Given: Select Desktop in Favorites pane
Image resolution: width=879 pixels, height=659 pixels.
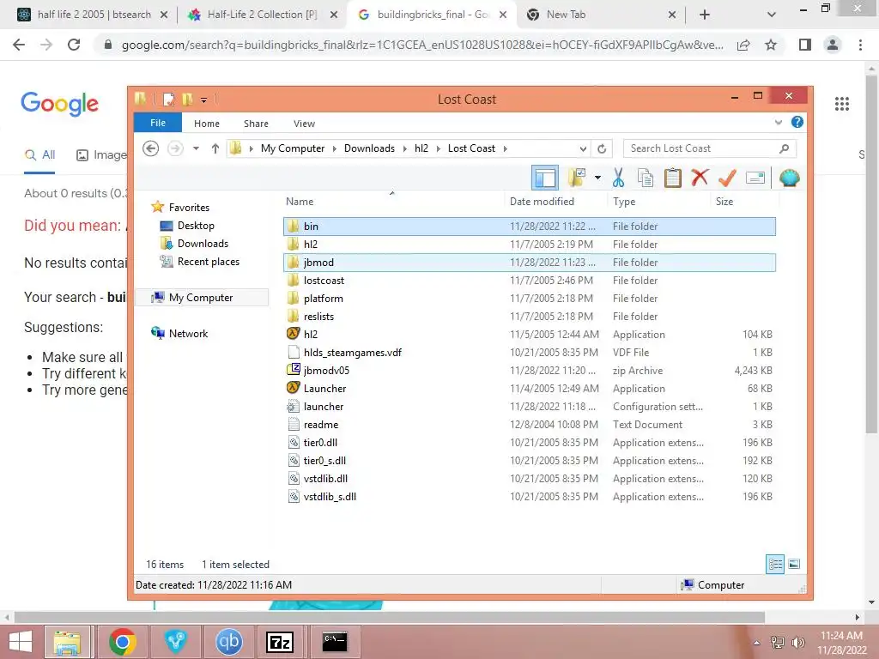Looking at the screenshot, I should click(x=196, y=226).
